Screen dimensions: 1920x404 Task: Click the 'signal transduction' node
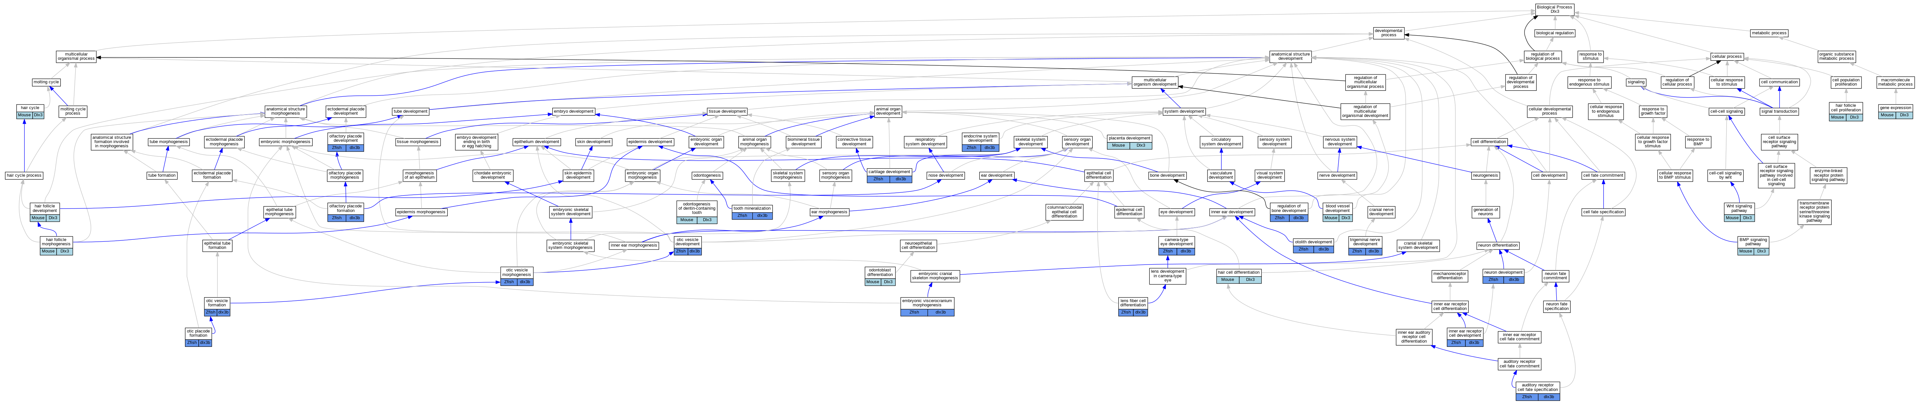point(1779,111)
